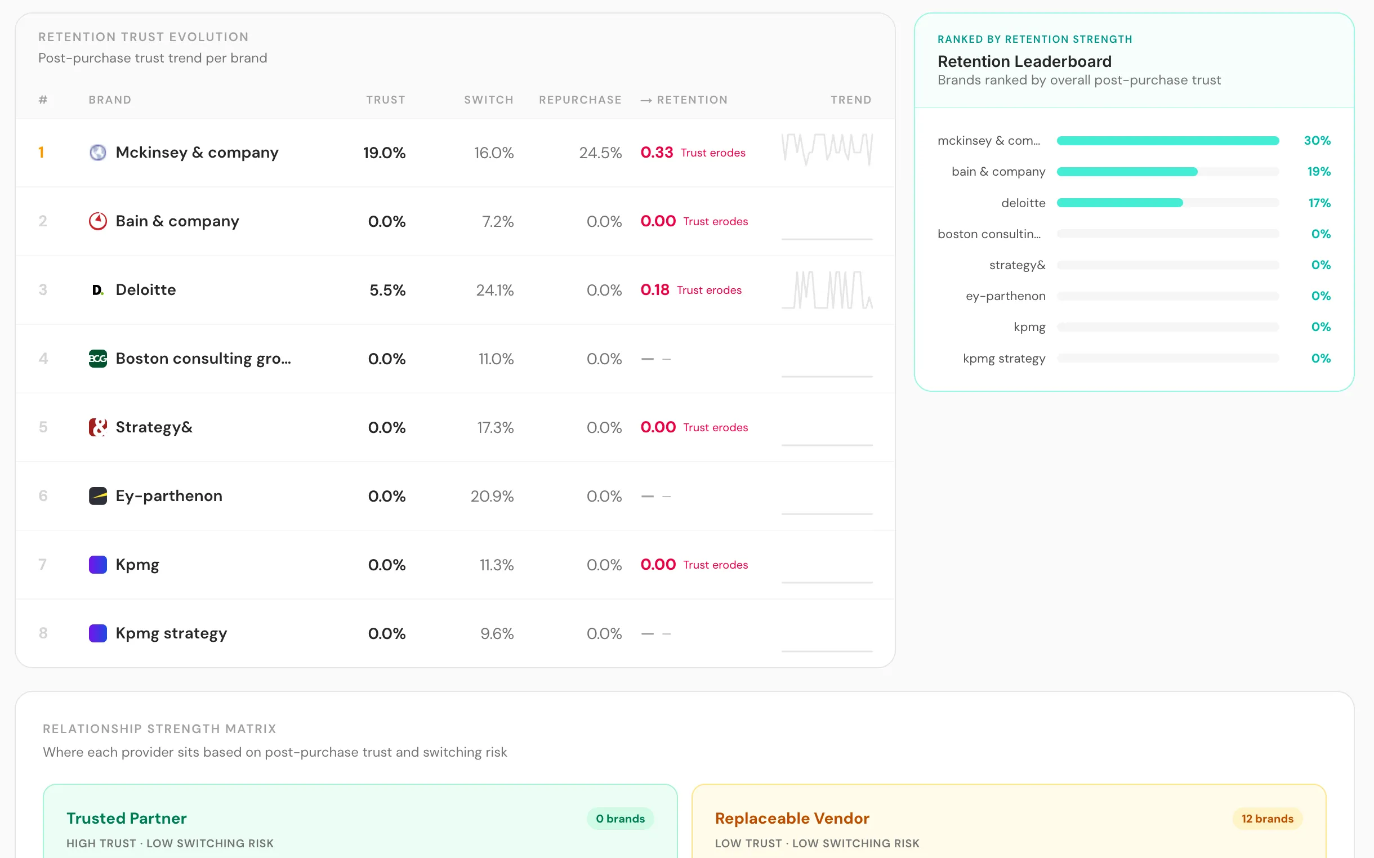Click the Boston consulting group BCG logo
This screenshot has width=1374, height=858.
(97, 359)
